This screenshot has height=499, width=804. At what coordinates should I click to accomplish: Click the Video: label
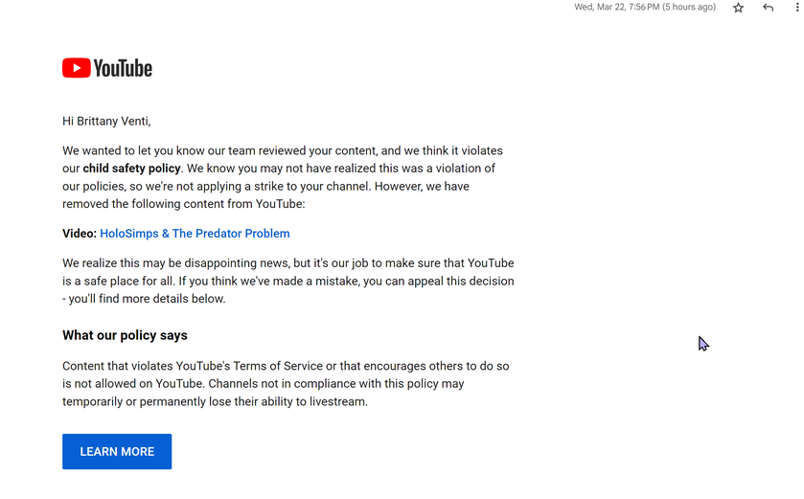pos(80,234)
